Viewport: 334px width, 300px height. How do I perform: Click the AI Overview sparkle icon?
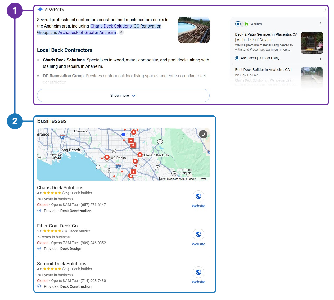click(x=40, y=9)
